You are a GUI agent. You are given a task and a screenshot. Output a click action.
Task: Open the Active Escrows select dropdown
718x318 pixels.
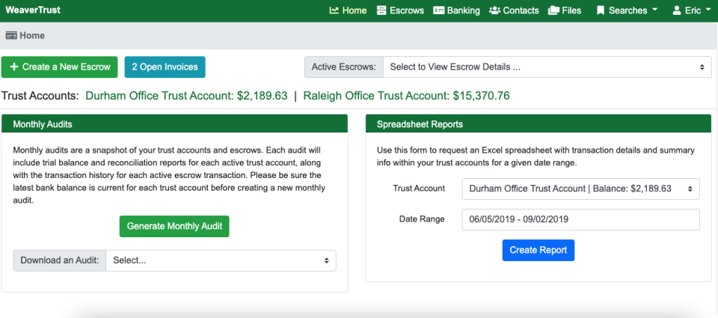pos(547,67)
